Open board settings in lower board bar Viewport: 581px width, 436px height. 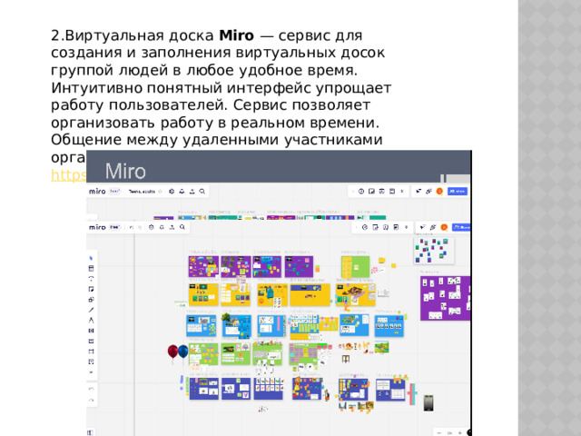pyautogui.click(x=152, y=227)
